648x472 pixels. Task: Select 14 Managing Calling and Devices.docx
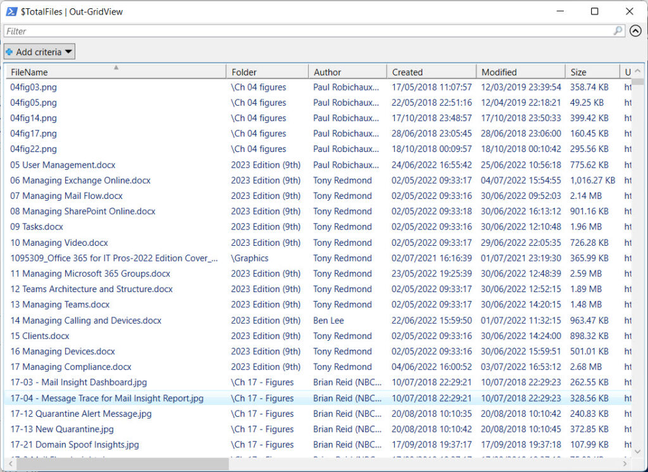click(x=85, y=320)
